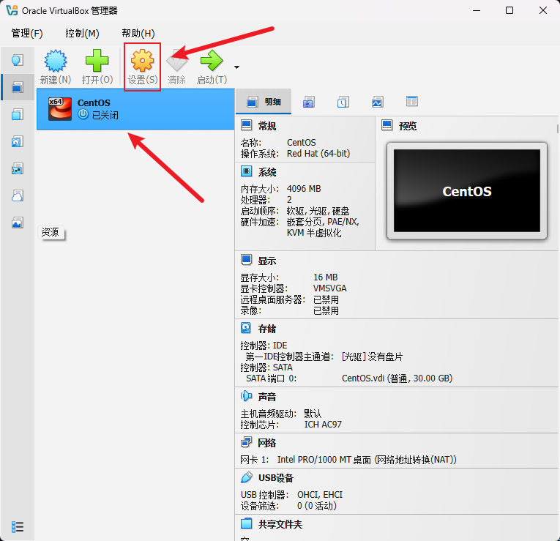Expand the Start button dropdown arrow
The height and width of the screenshot is (541, 560).
point(236,67)
